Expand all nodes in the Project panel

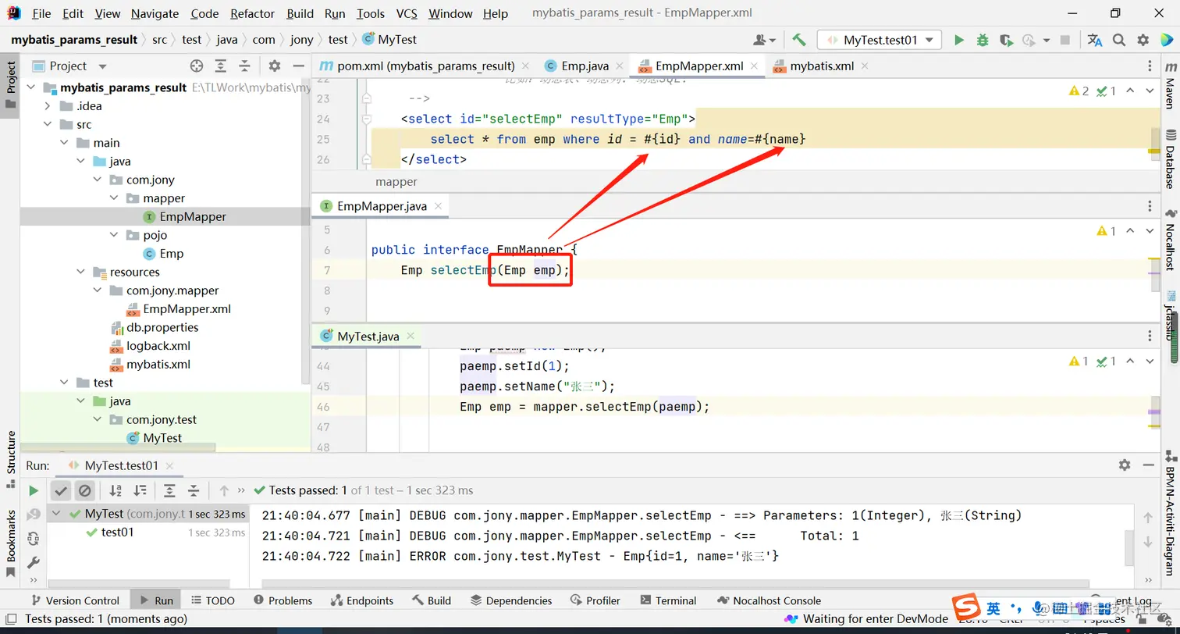(221, 66)
